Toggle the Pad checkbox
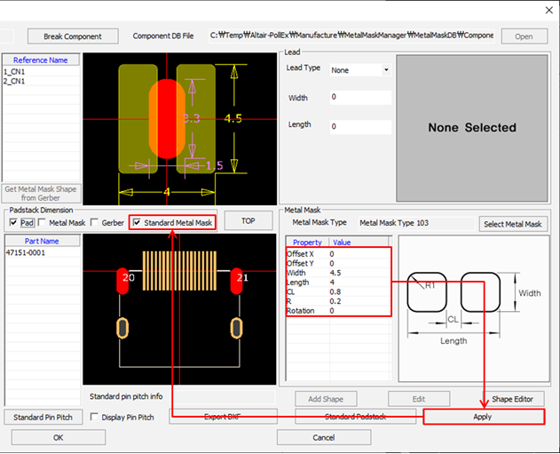The height and width of the screenshot is (454, 560). [x=14, y=222]
